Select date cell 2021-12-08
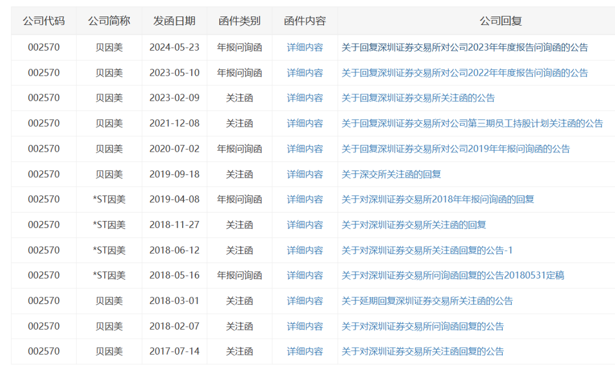 coord(174,123)
